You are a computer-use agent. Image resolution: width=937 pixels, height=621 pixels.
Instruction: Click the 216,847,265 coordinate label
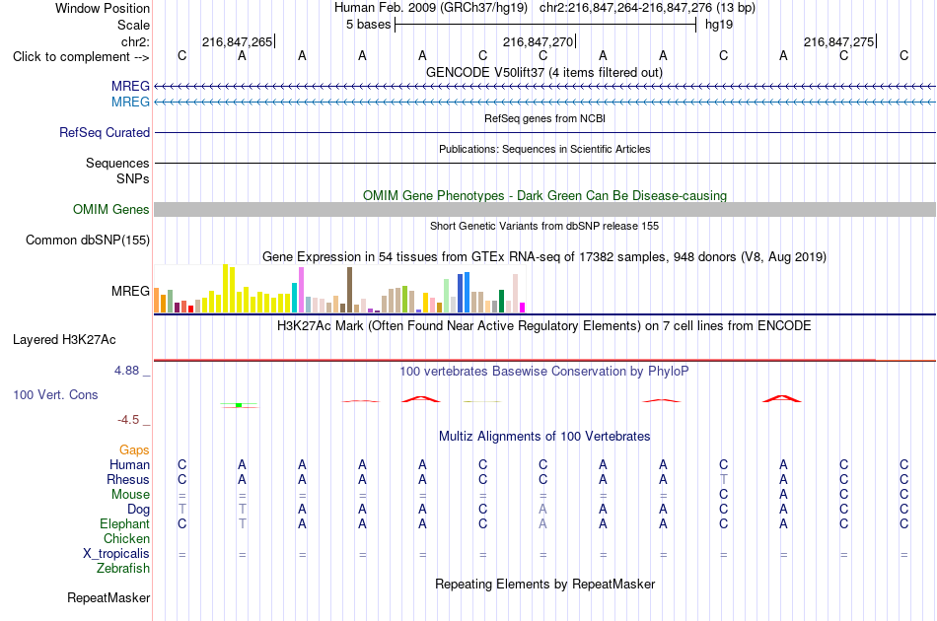point(238,41)
